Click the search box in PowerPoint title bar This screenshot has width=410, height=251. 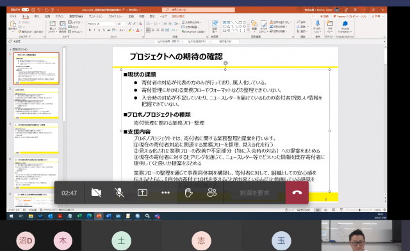[199, 10]
